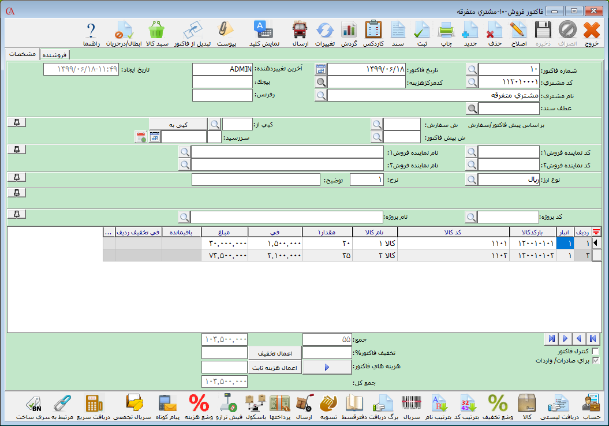Image resolution: width=609 pixels, height=426 pixels.
Task: Click the جدید (New) invoice icon
Action: coord(470,33)
